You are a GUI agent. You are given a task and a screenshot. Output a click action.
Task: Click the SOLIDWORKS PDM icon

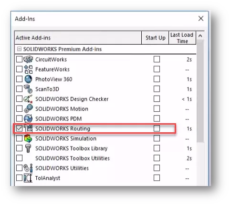28,118
